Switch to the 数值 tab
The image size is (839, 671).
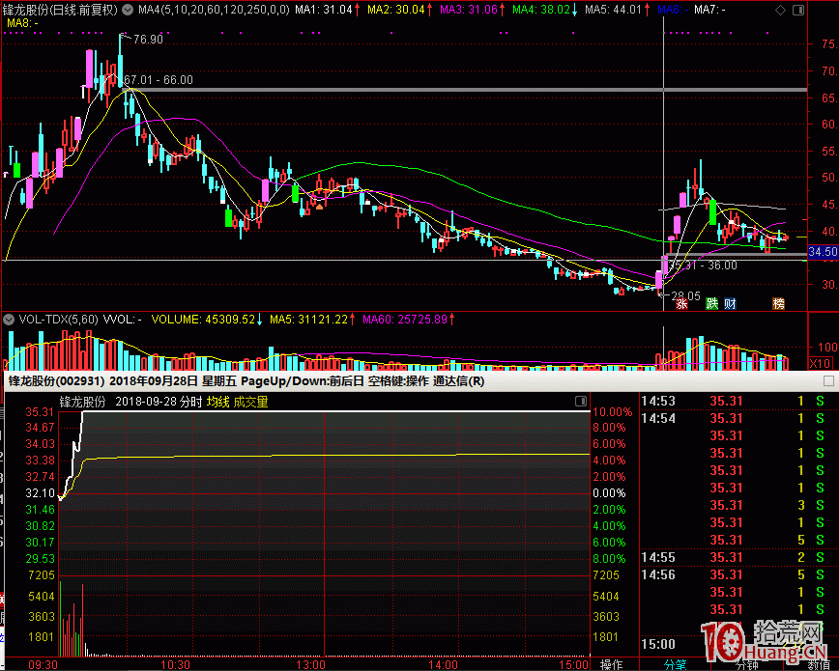(817, 664)
